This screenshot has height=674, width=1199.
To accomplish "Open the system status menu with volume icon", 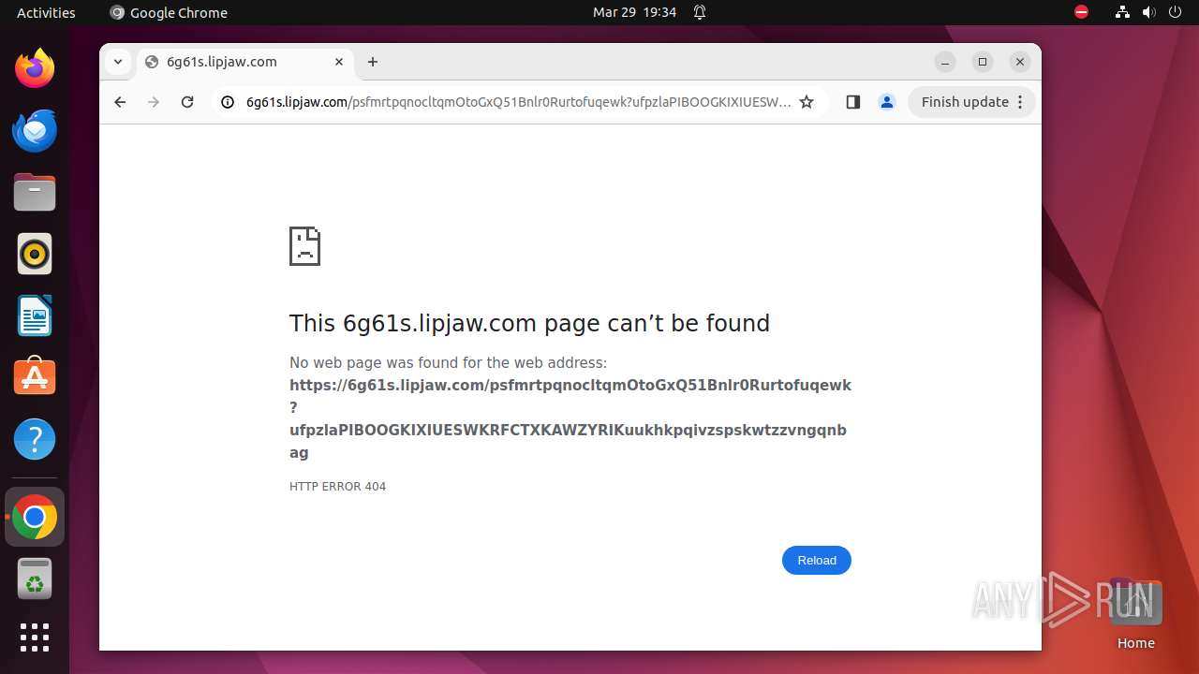I will click(1148, 12).
